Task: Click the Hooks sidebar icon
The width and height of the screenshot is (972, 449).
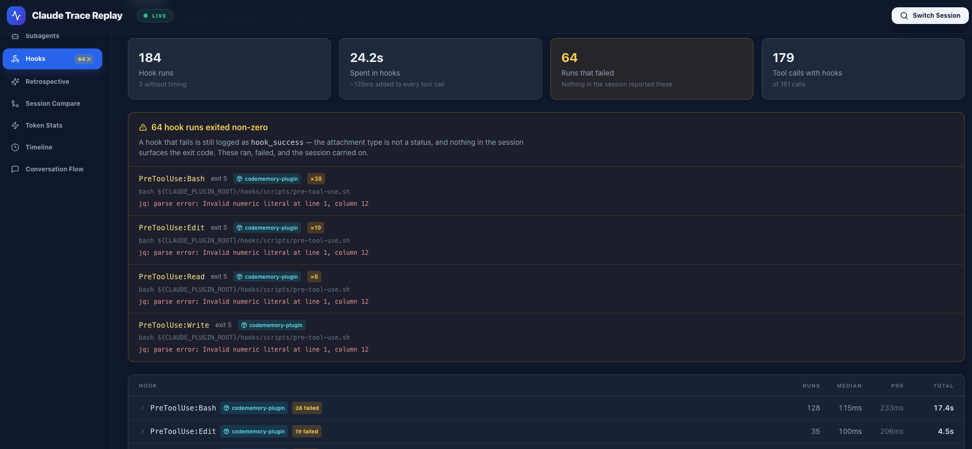Action: tap(15, 59)
